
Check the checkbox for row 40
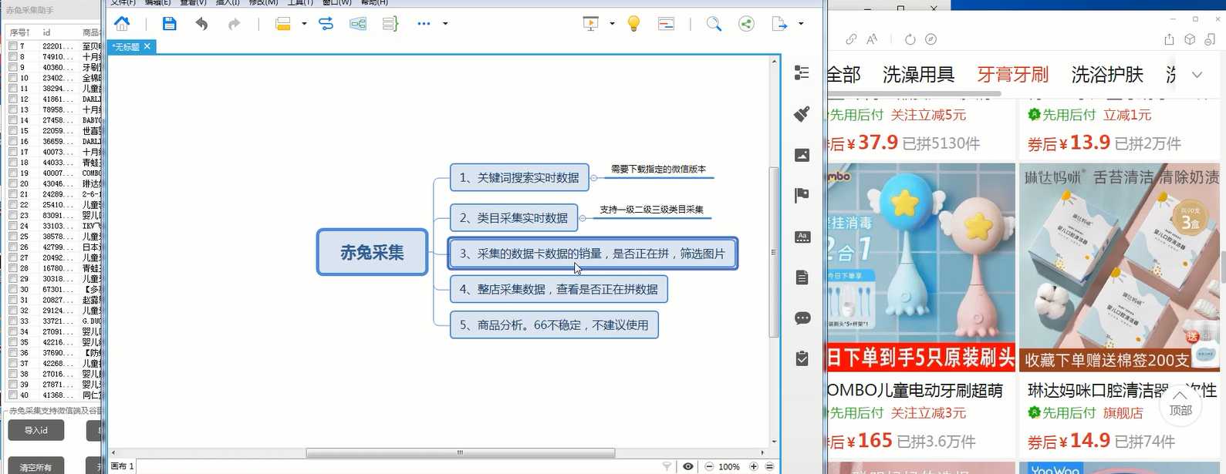point(13,395)
